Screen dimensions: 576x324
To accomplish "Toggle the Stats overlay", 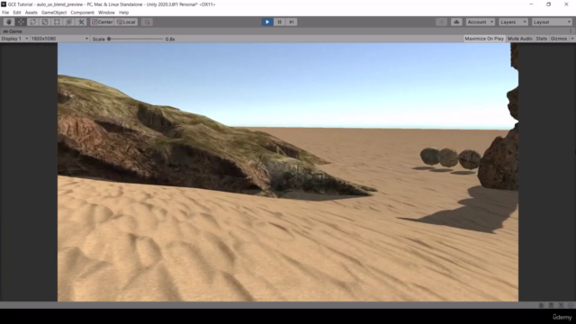I will tap(541, 39).
